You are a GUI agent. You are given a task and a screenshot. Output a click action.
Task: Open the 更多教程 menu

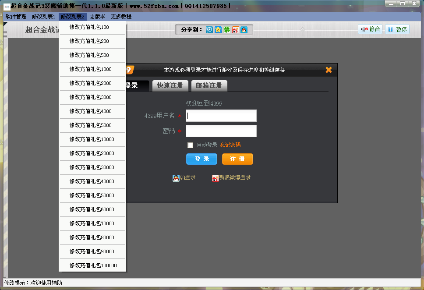tap(121, 17)
